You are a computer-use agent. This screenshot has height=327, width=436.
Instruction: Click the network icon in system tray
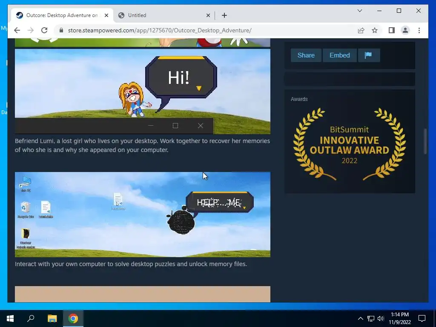coord(371,318)
